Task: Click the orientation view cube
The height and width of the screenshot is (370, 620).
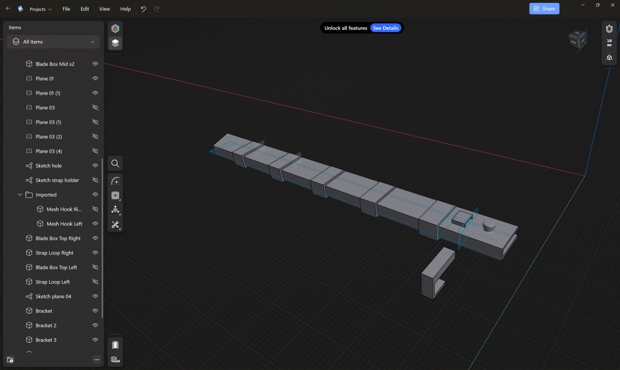Action: (x=576, y=40)
